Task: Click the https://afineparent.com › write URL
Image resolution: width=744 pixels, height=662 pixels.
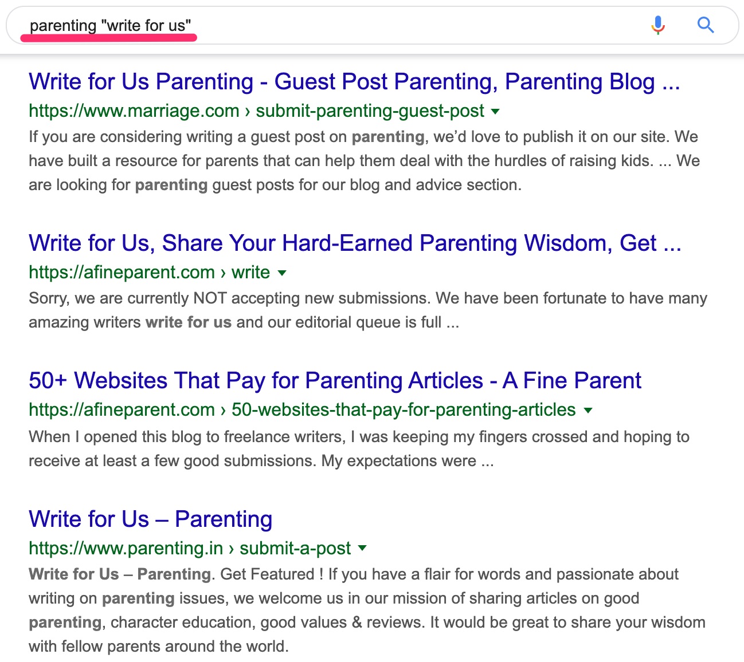Action: [x=149, y=272]
